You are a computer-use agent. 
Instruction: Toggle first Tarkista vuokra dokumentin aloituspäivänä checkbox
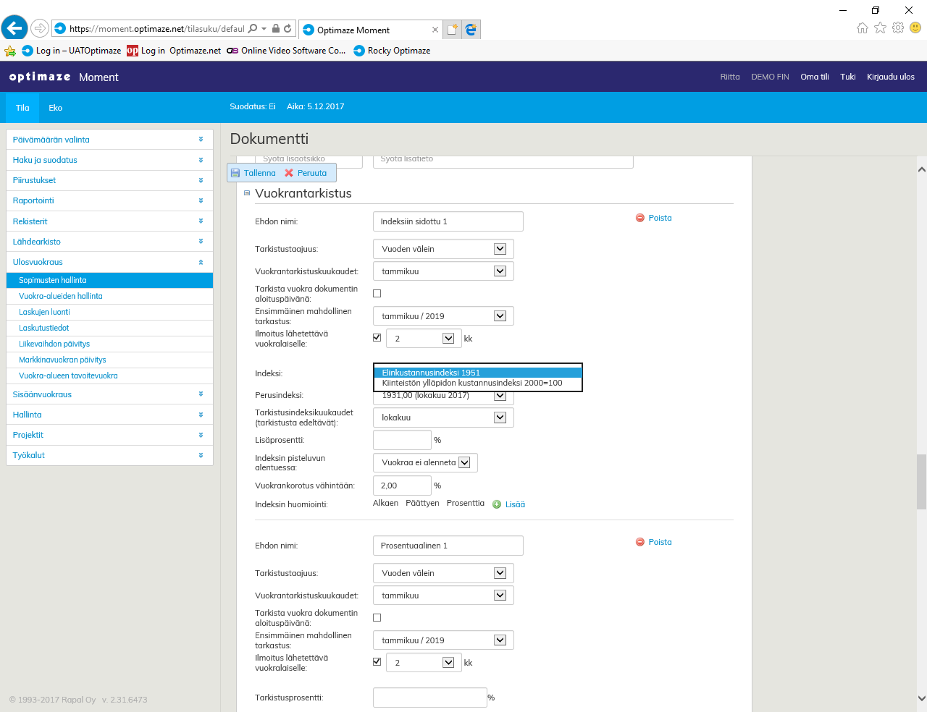377,294
